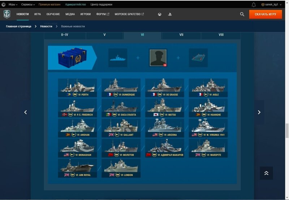This screenshot has width=289, height=200.
Task: Go to Главная страница breadcrumb
Action: pos(18,26)
